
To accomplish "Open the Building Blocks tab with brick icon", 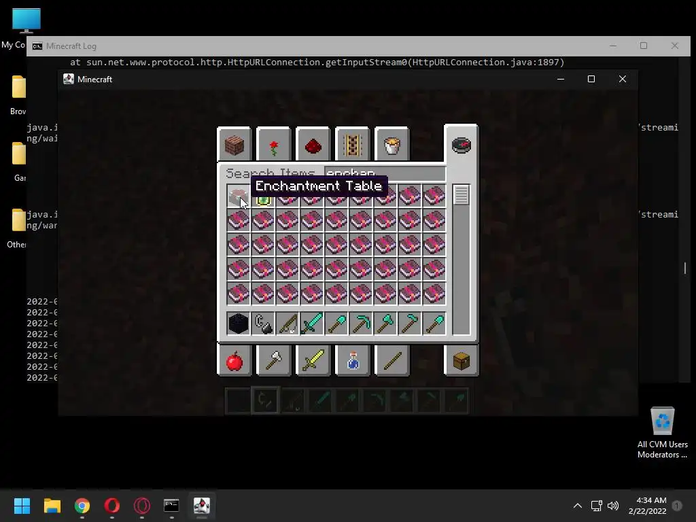I will 234,145.
